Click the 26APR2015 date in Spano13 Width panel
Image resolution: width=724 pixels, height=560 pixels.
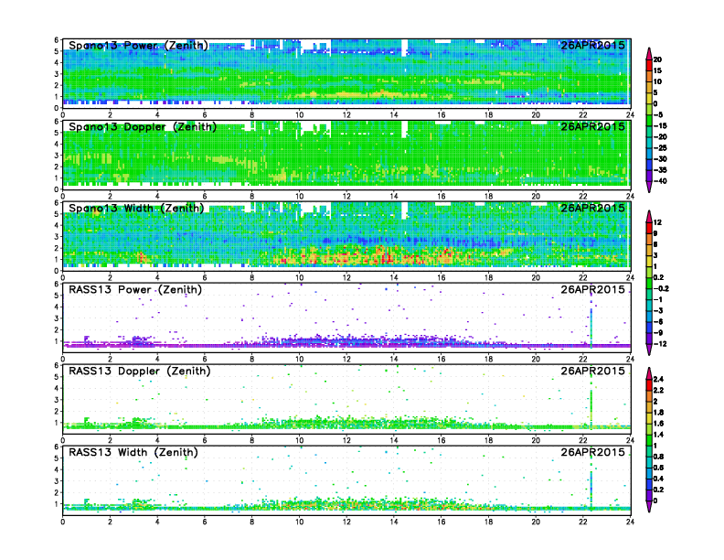pos(593,208)
